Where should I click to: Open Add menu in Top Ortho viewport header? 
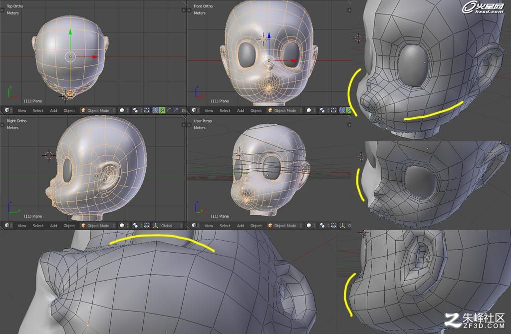point(53,110)
